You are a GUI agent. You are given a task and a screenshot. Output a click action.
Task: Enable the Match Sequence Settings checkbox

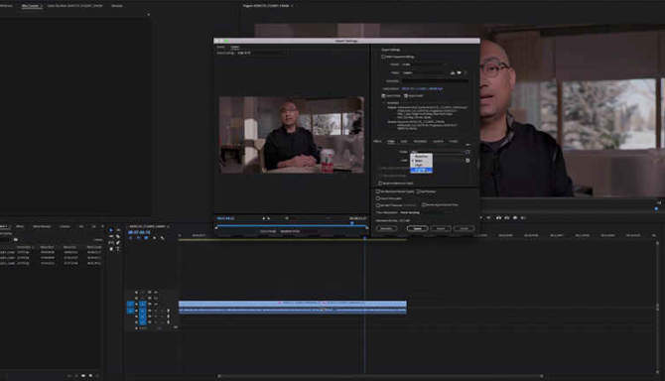click(x=383, y=57)
